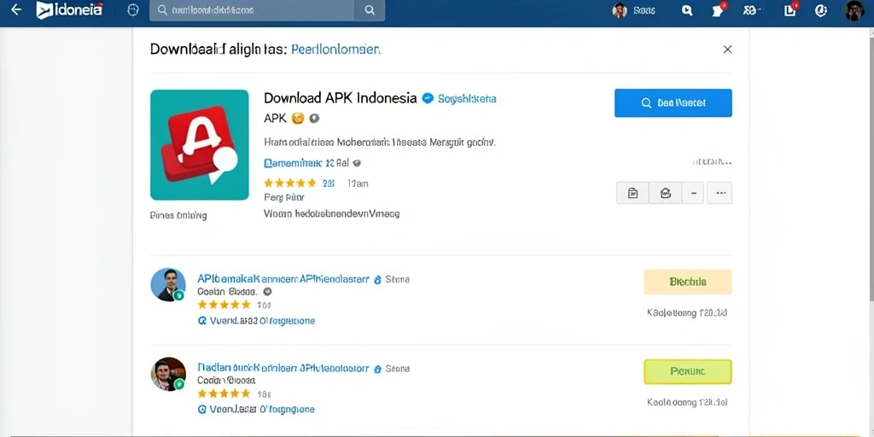Screen dimensions: 874x437
Task: Open first listing's blue title link
Action: pyautogui.click(x=283, y=279)
